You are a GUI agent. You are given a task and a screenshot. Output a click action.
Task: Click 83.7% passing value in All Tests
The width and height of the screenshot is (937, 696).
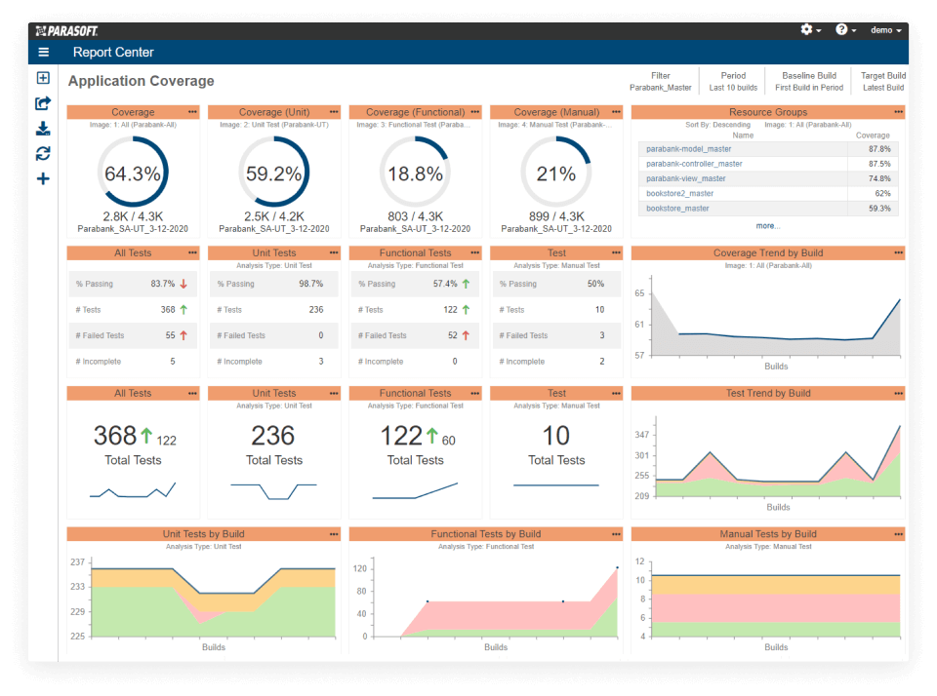coord(163,284)
